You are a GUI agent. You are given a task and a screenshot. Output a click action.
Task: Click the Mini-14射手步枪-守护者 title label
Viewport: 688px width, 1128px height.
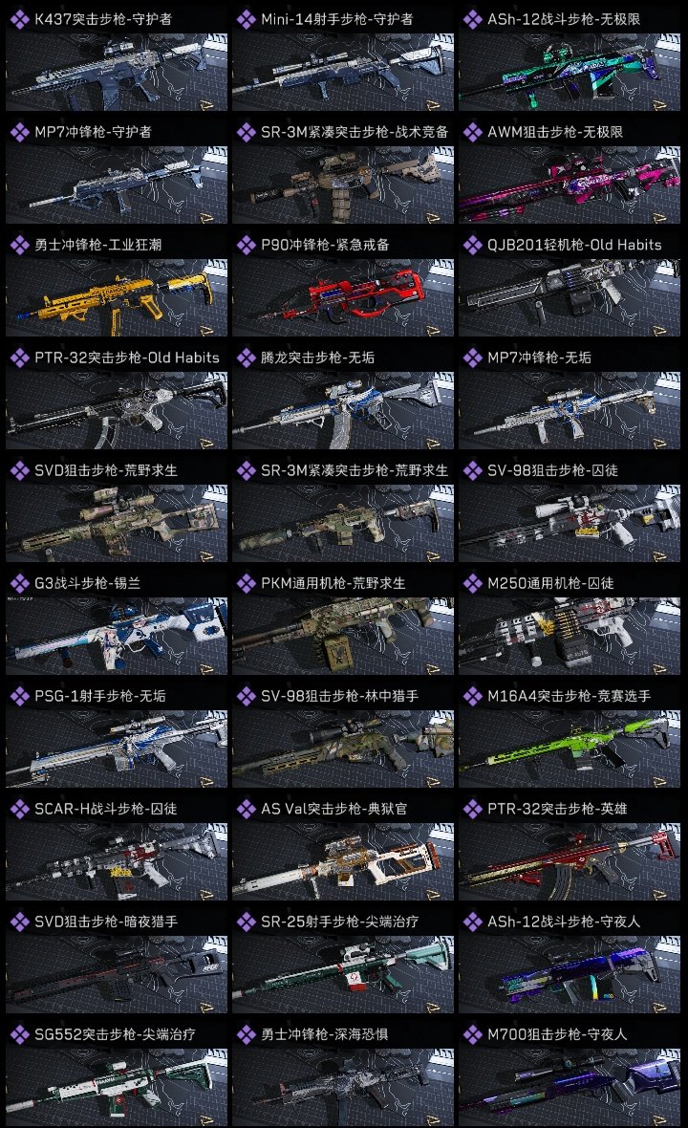click(337, 19)
